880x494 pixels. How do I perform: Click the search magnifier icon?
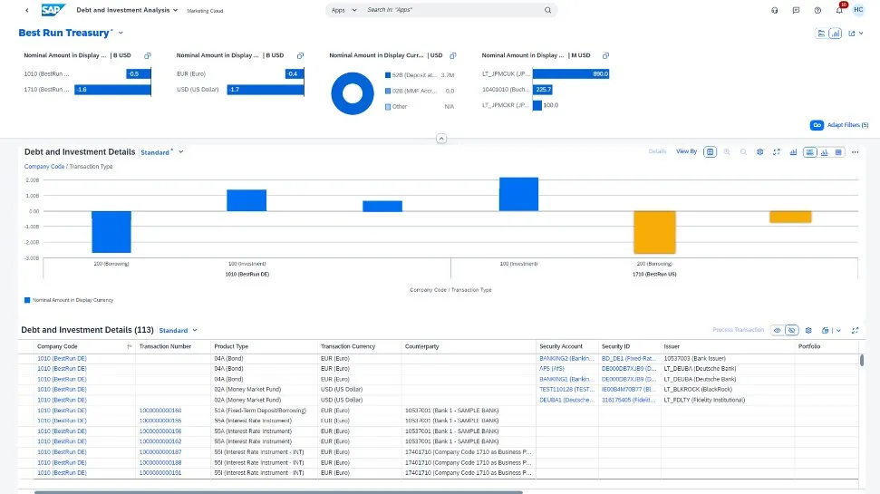click(x=548, y=11)
